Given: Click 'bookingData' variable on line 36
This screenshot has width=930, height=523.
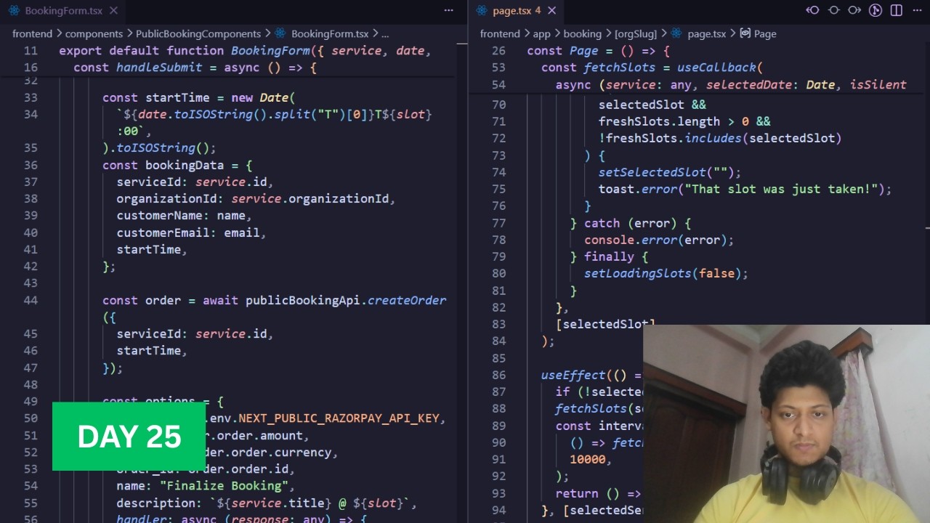Looking at the screenshot, I should pyautogui.click(x=185, y=165).
